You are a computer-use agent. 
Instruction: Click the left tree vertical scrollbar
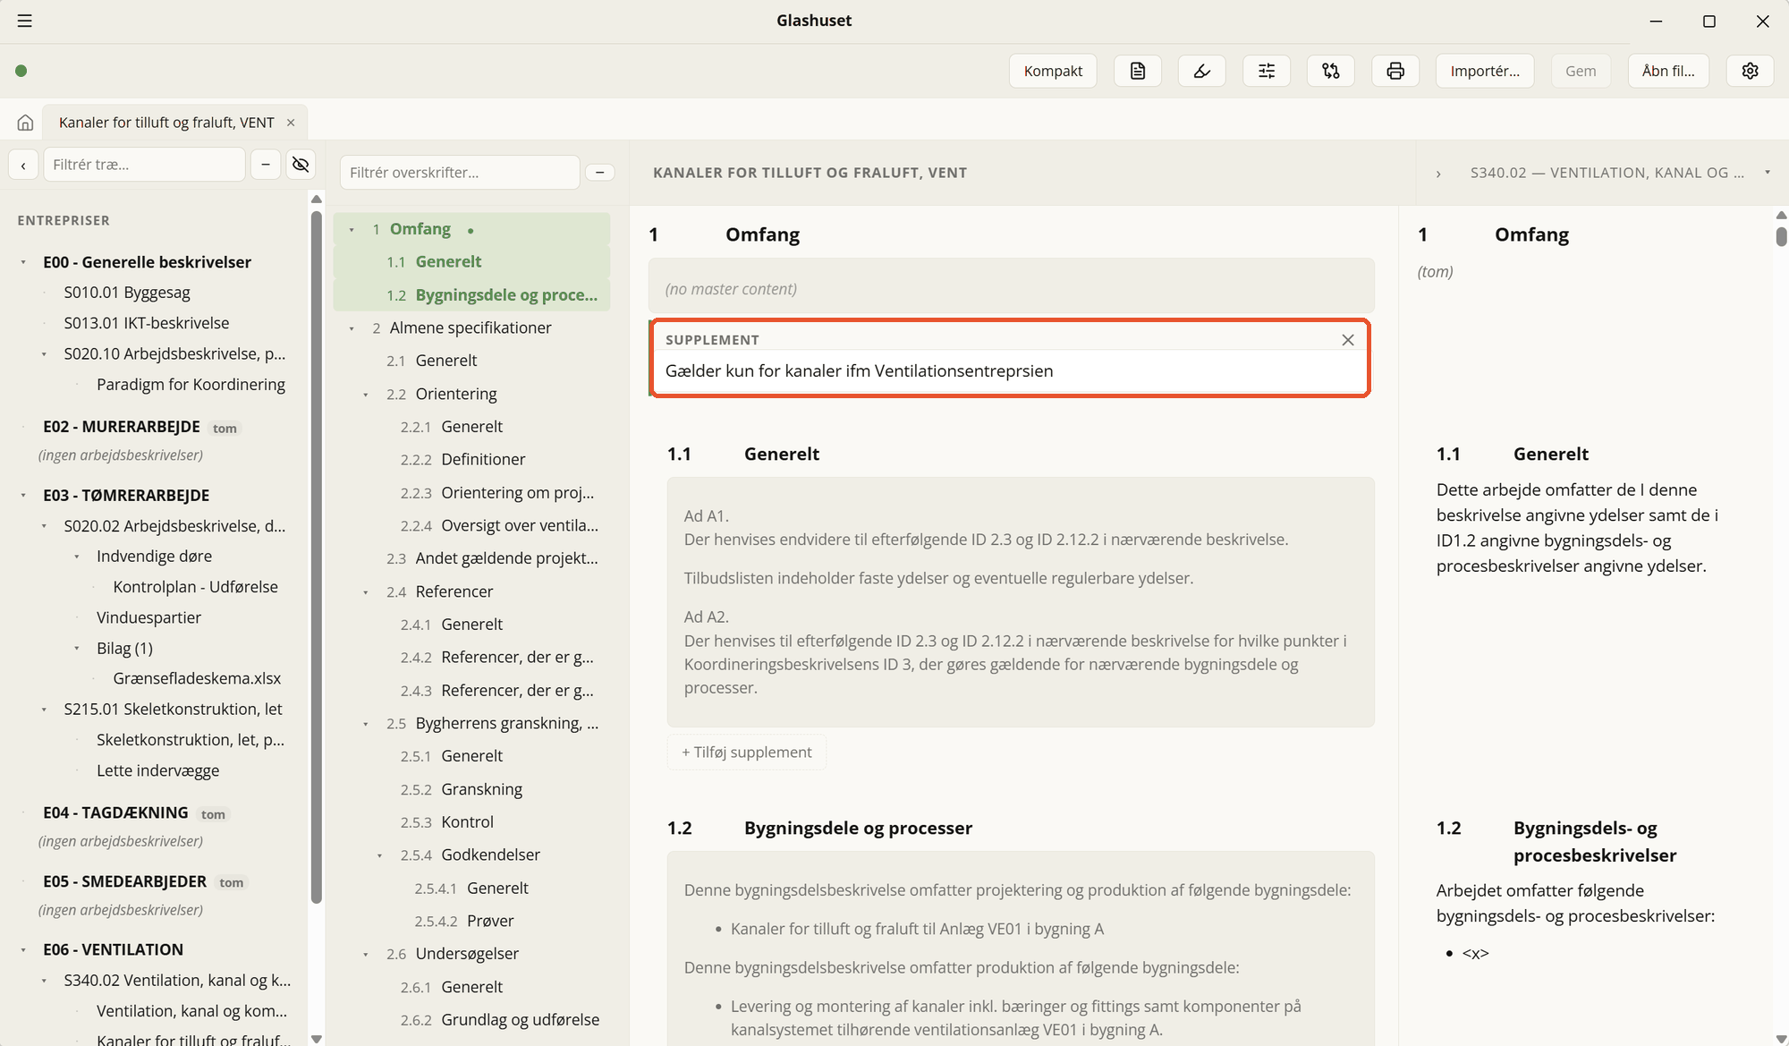coord(316,557)
